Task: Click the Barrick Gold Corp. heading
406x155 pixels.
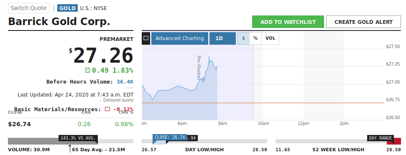Action: point(59,21)
